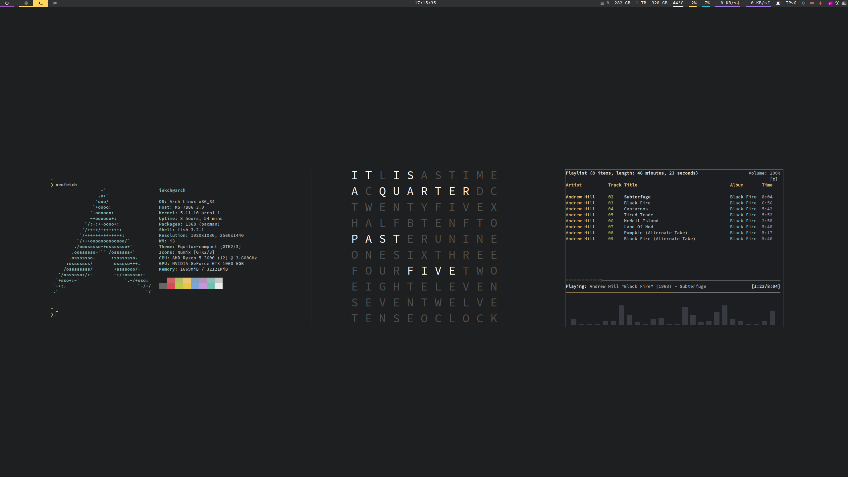This screenshot has height=477, width=848.
Task: Click the [1:23/8:04] elapsed time display
Action: 766,286
